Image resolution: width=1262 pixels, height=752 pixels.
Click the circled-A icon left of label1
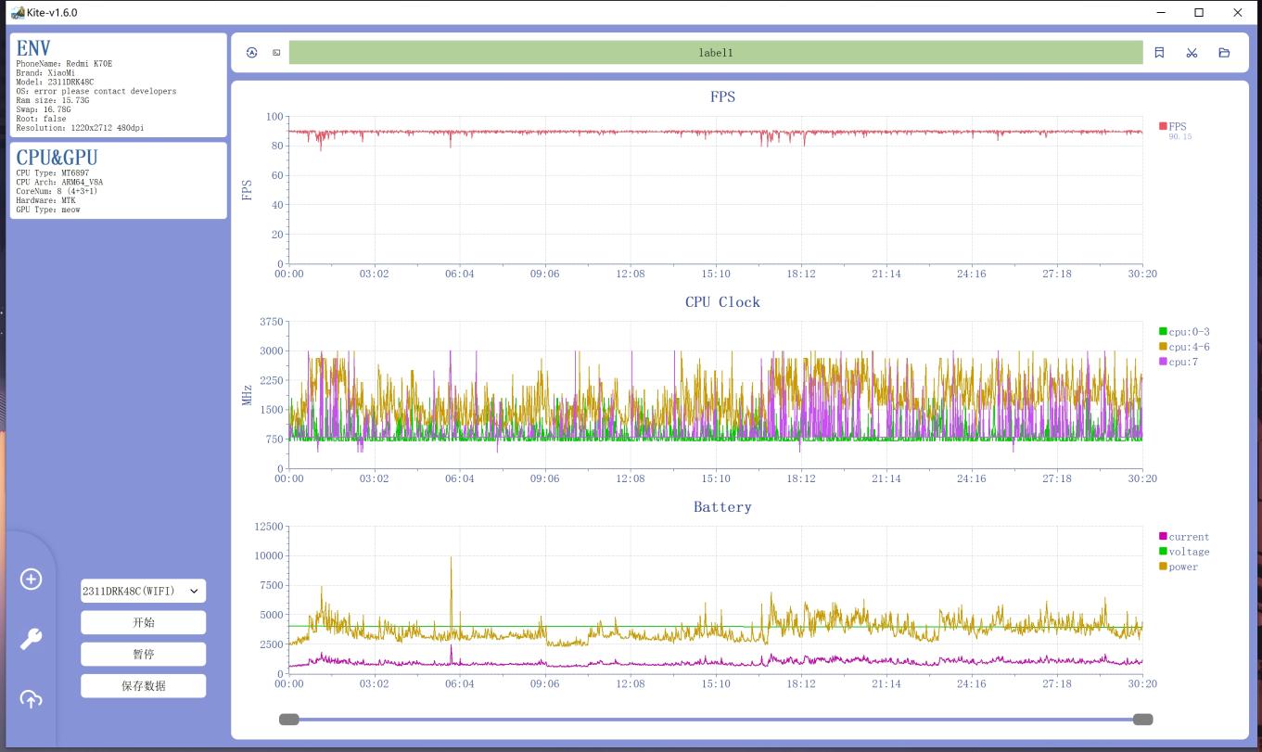click(252, 53)
